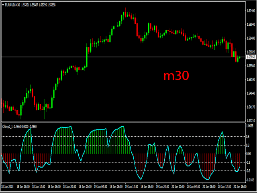Click the 1.56940 price axis label
257x193 pixels.
[x=251, y=25]
